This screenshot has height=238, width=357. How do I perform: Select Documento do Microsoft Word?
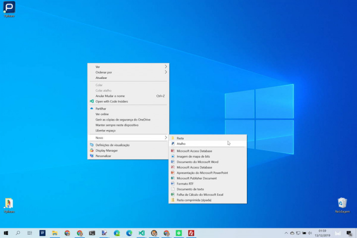(x=197, y=162)
